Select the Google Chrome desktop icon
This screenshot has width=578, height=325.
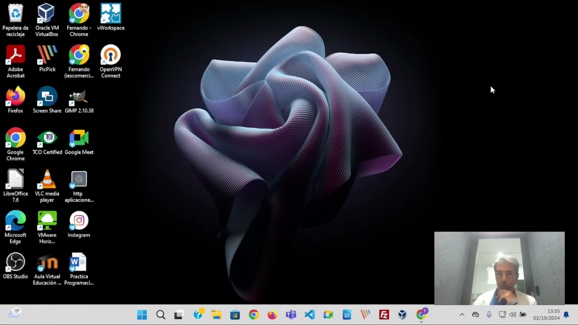[x=15, y=144]
